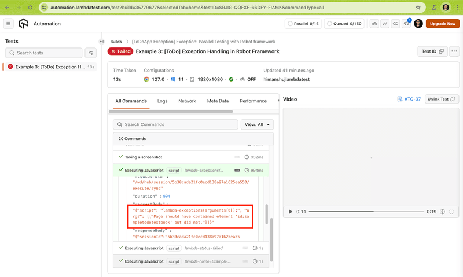This screenshot has width=463, height=277.
Task: Bookmark this page with the star icon
Action: (x=418, y=8)
